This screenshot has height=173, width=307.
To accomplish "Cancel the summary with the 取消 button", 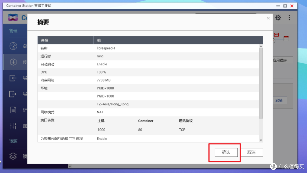I will pos(252,152).
